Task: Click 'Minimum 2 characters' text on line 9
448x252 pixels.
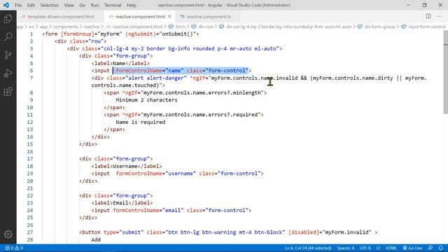Action: click(x=146, y=100)
